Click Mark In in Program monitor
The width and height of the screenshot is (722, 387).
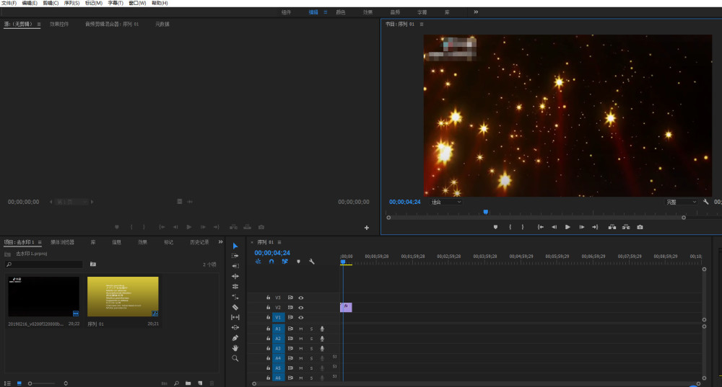(510, 227)
